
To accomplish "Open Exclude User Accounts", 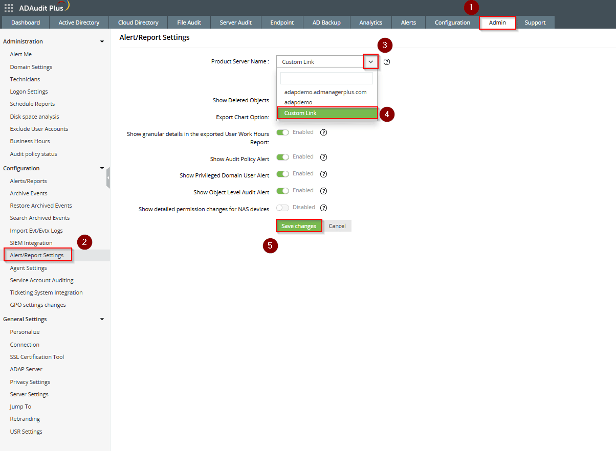I will (39, 129).
